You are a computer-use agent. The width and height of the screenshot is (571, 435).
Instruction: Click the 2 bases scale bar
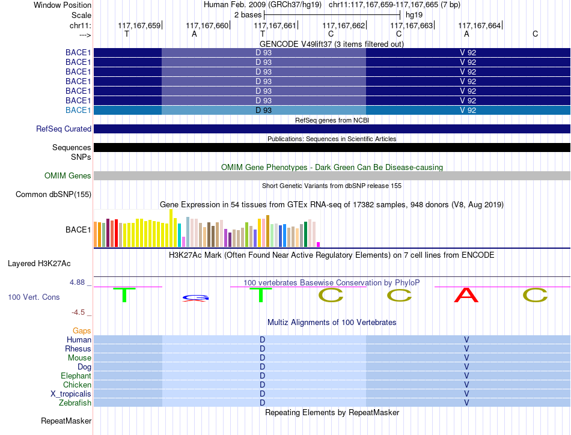click(x=332, y=15)
